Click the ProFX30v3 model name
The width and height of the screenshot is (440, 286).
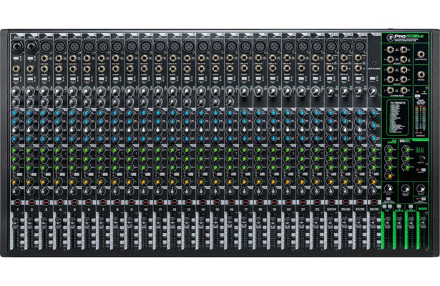point(409,36)
